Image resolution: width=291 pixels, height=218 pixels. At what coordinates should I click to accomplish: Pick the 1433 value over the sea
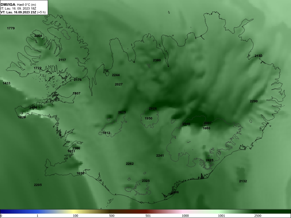point(6,83)
